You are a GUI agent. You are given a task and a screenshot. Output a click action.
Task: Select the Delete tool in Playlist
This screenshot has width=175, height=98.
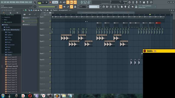34,10
